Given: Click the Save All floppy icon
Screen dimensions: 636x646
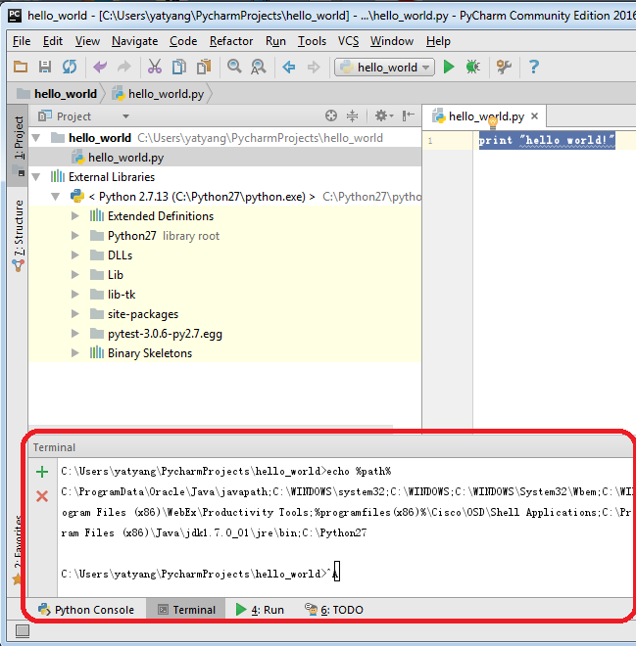Looking at the screenshot, I should [45, 67].
